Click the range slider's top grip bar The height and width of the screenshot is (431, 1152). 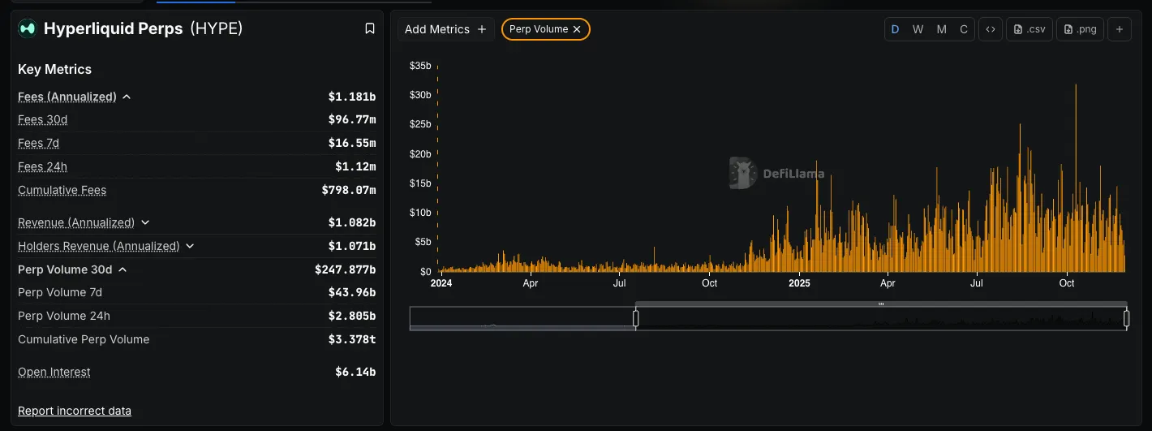881,304
